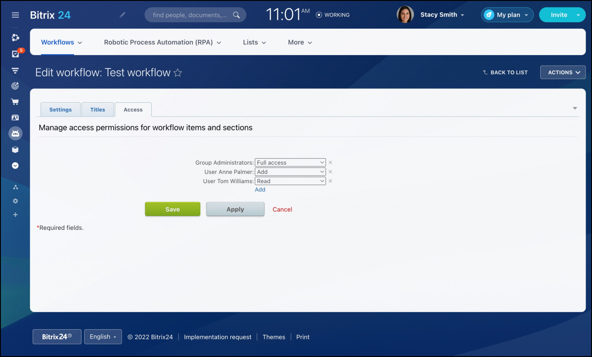This screenshot has width=592, height=357.
Task: Switch to the Titles tab
Action: point(98,110)
